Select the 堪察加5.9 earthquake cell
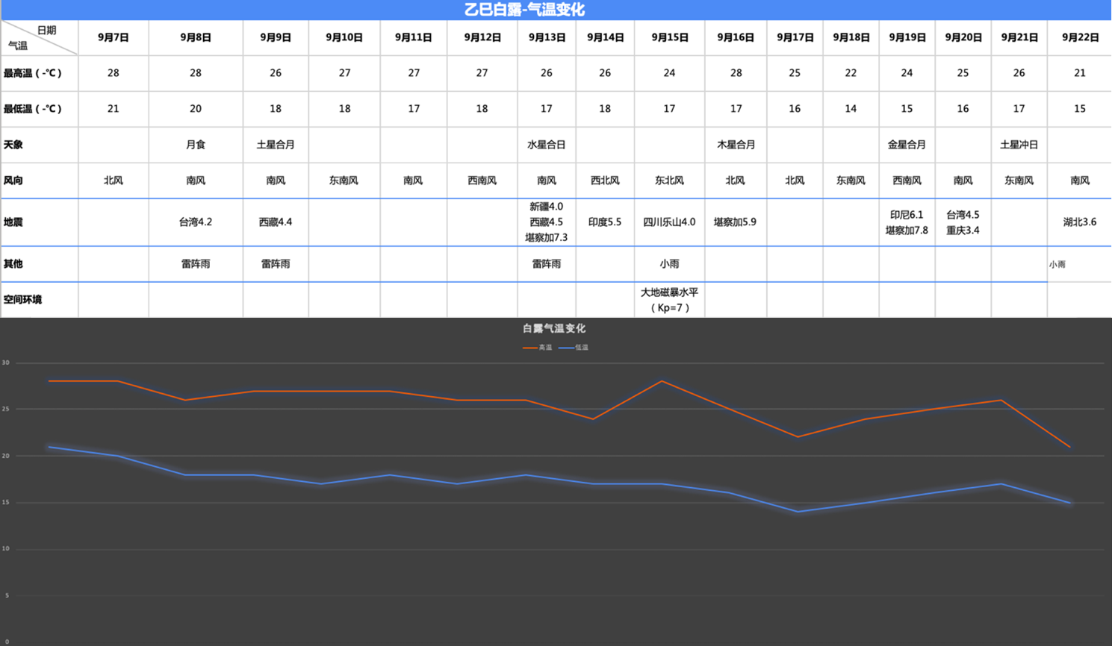The width and height of the screenshot is (1112, 646). [x=736, y=222]
